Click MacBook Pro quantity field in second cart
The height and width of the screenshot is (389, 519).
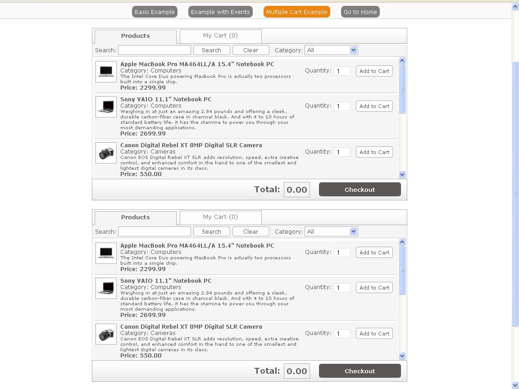(x=342, y=253)
